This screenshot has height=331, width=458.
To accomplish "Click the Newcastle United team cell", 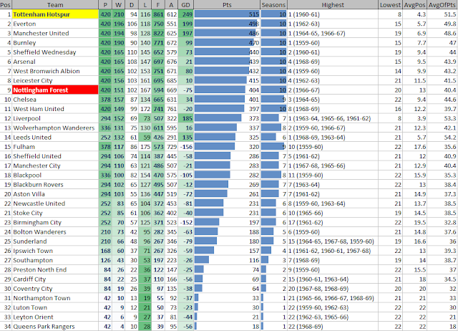I will point(55,203).
